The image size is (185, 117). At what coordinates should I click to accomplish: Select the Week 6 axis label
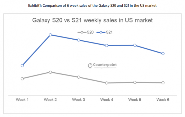[x=163, y=100]
